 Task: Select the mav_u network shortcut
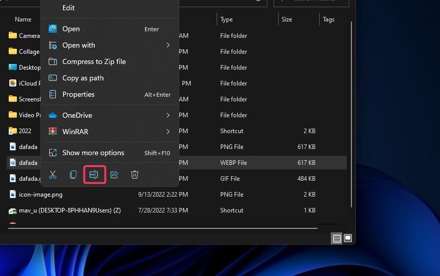pos(70,210)
